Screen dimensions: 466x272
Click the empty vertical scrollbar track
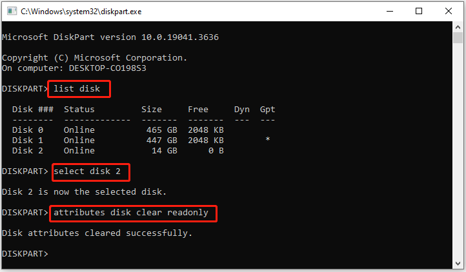click(x=458, y=161)
